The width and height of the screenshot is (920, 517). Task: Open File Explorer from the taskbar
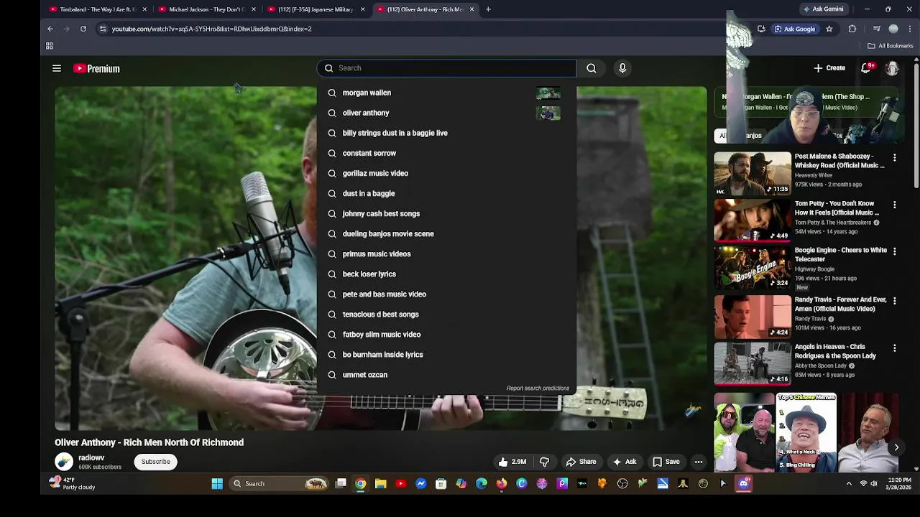(381, 484)
